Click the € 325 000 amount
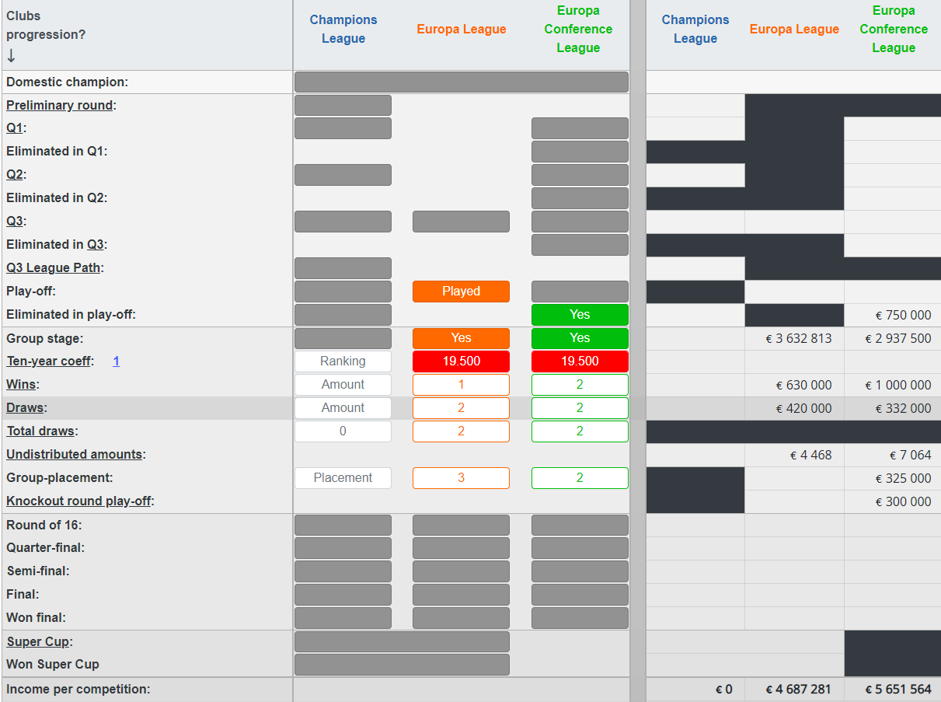Image resolution: width=941 pixels, height=702 pixels. 903,479
